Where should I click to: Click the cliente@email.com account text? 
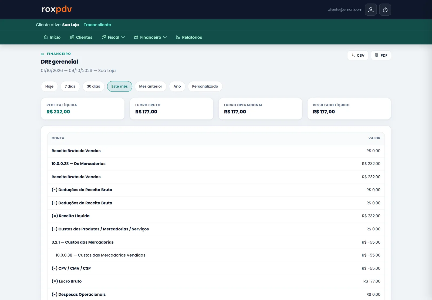(345, 9)
